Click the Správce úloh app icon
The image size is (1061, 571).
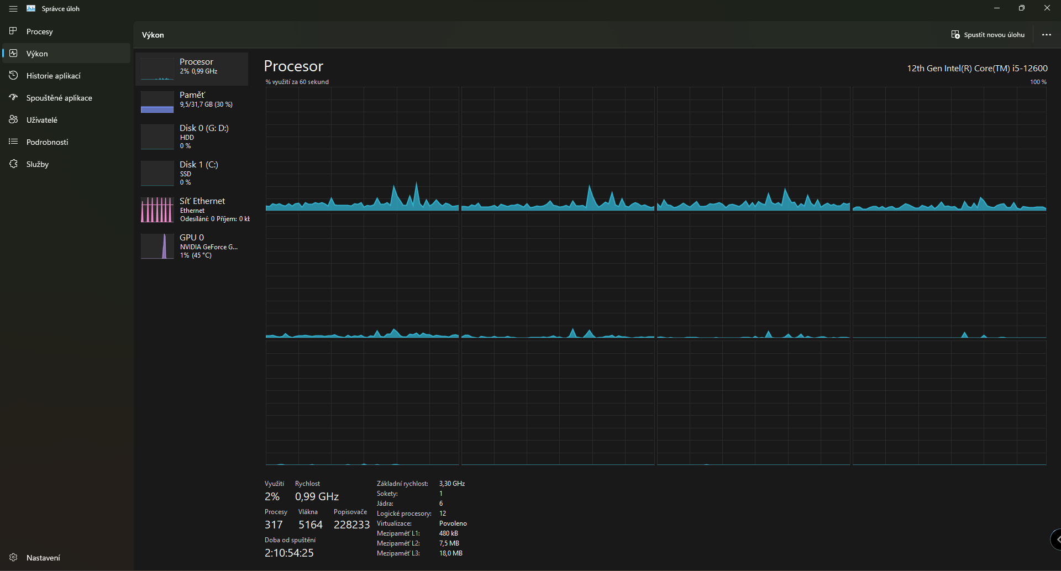click(x=31, y=9)
